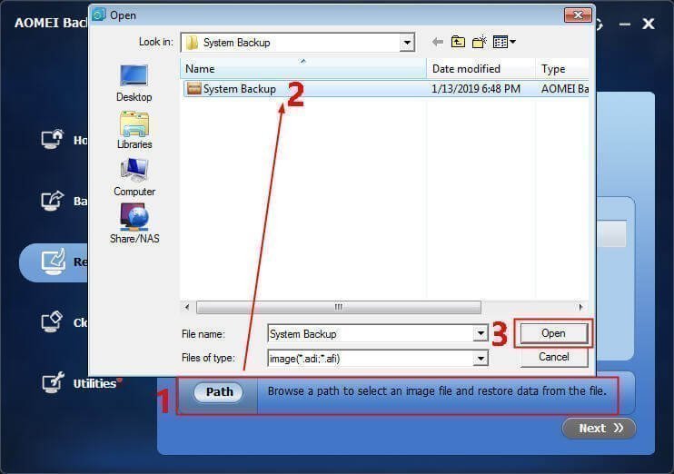Close the Open dialog with red X
This screenshot has width=674, height=474.
pyautogui.click(x=578, y=15)
